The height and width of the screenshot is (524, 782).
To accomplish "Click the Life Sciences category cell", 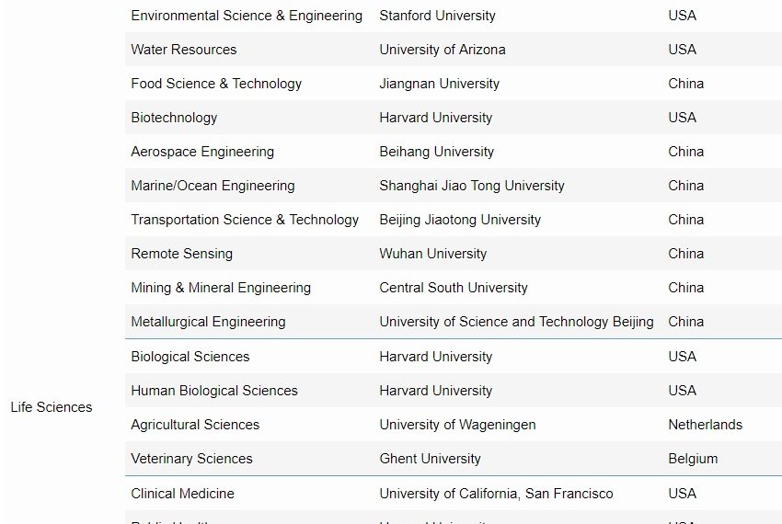I will [x=52, y=407].
